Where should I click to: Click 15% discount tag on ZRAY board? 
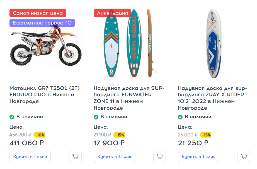pyautogui.click(x=206, y=135)
